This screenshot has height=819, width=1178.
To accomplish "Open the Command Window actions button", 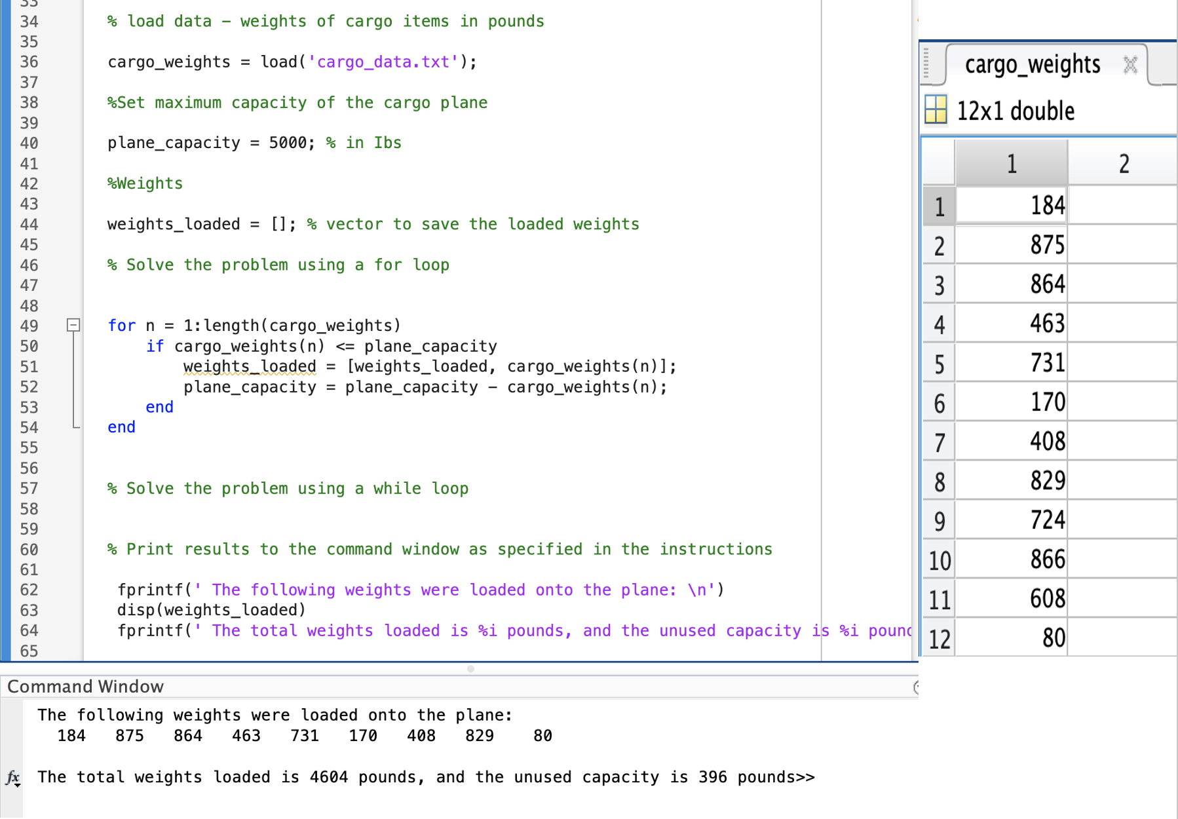I will click(916, 687).
